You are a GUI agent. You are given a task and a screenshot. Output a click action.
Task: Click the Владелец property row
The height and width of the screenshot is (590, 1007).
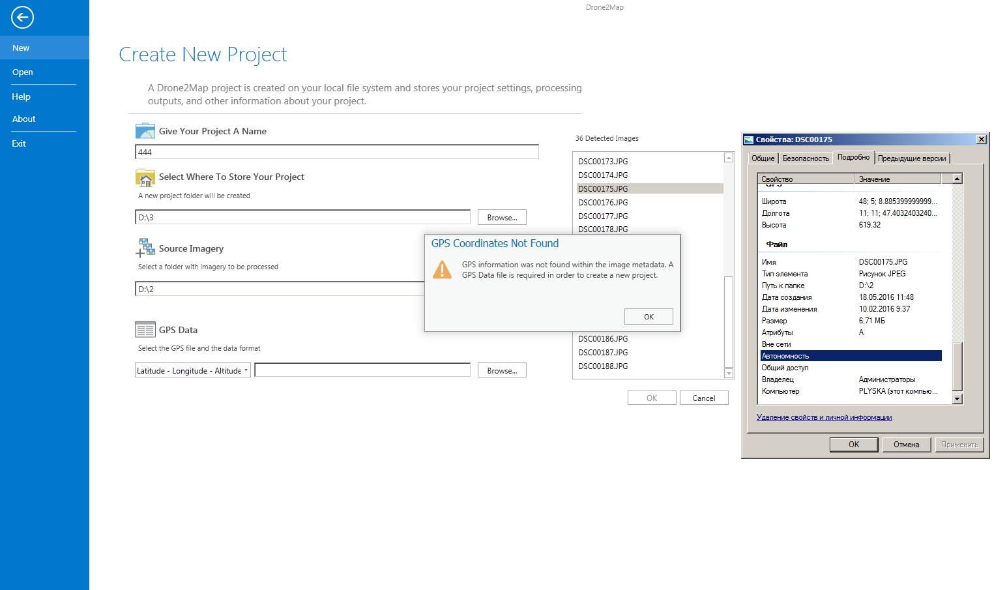pyautogui.click(x=851, y=379)
